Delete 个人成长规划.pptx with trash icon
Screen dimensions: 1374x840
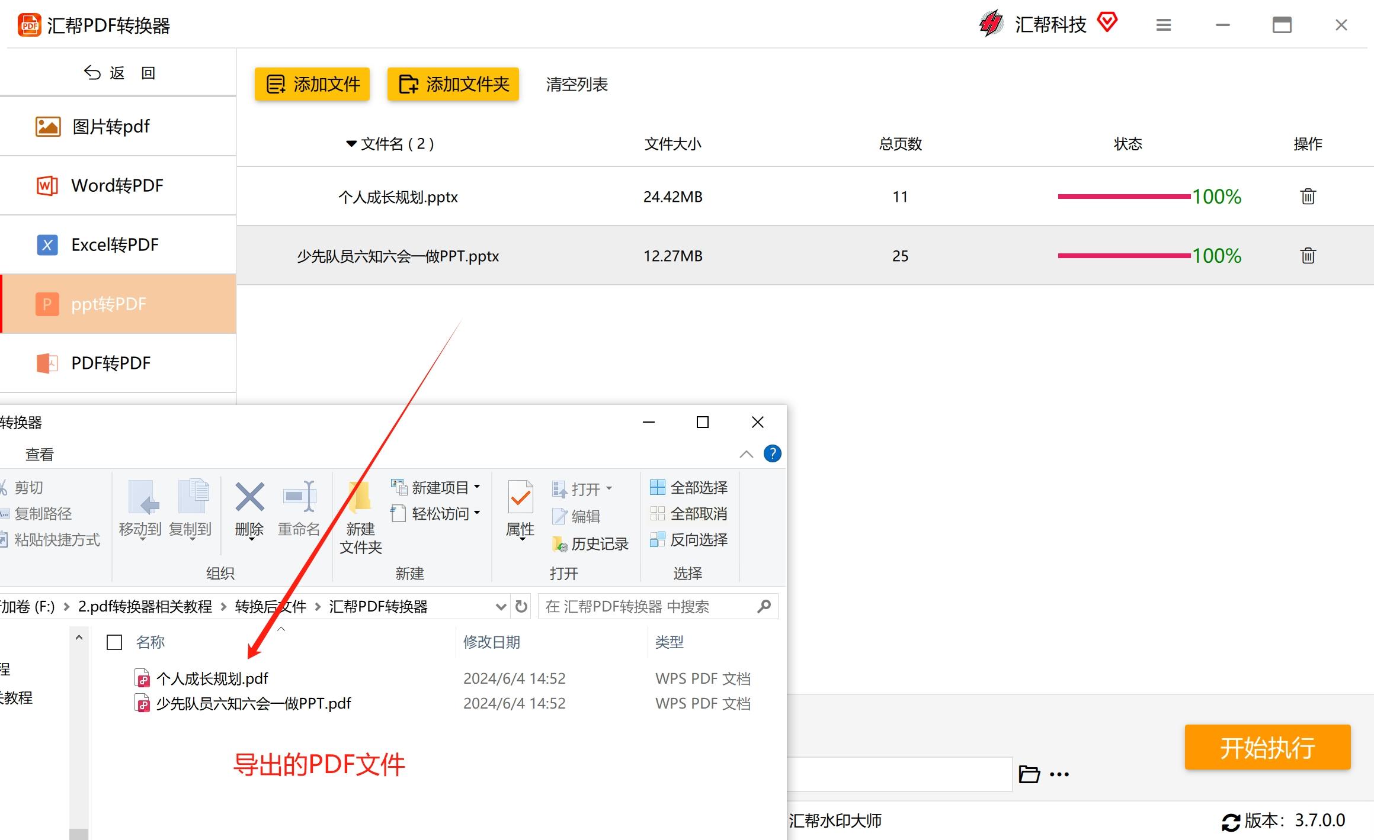(1308, 197)
